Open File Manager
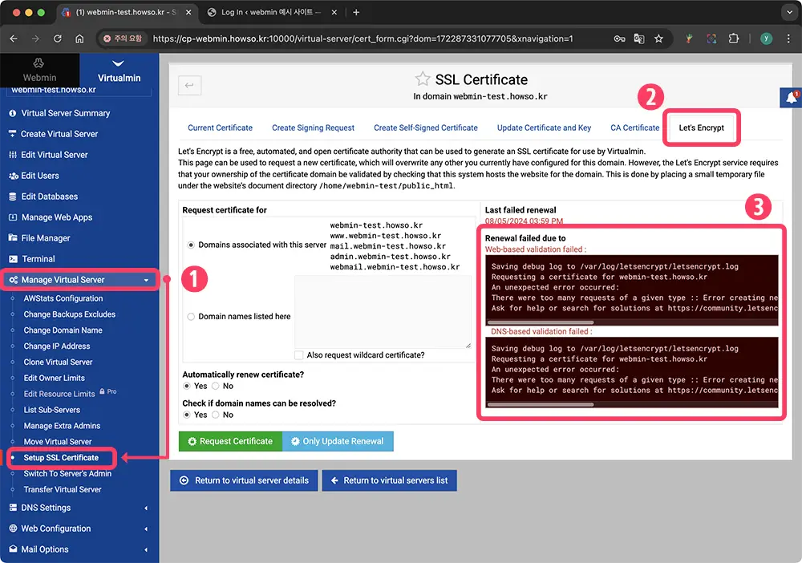 [46, 237]
